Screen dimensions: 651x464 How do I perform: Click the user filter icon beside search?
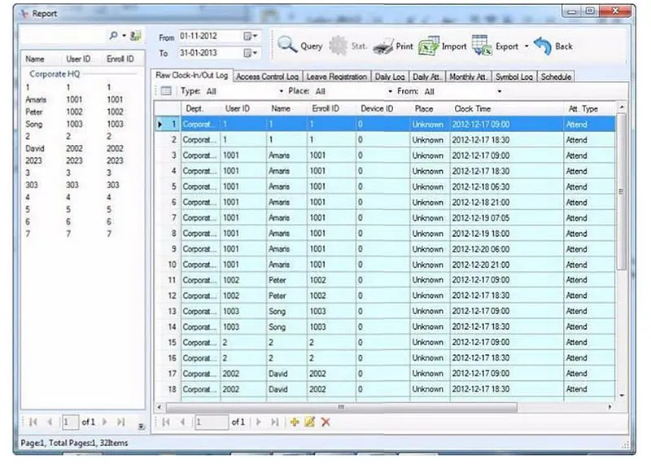[x=135, y=36]
